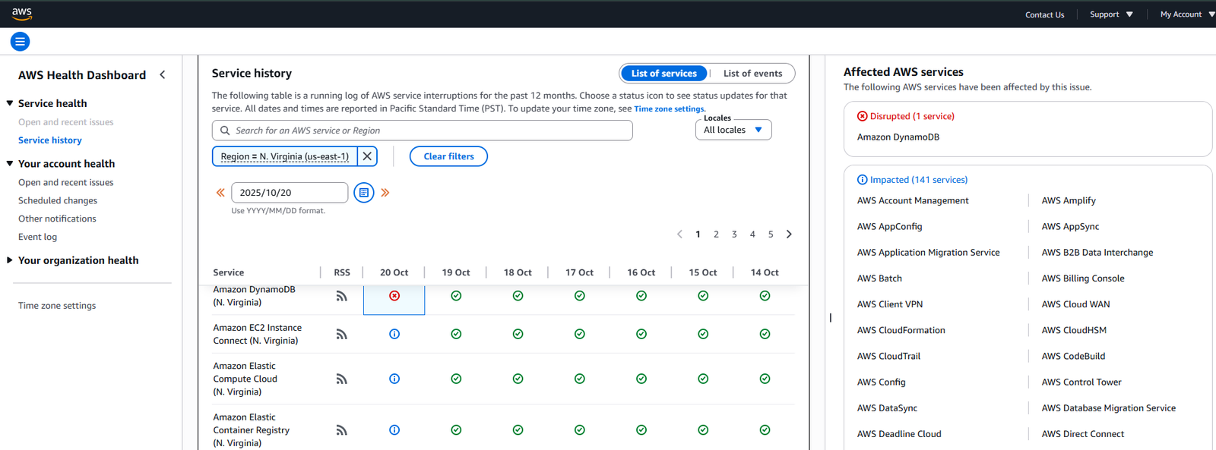Select the List of services view
Viewport: 1216px width, 450px height.
[663, 74]
